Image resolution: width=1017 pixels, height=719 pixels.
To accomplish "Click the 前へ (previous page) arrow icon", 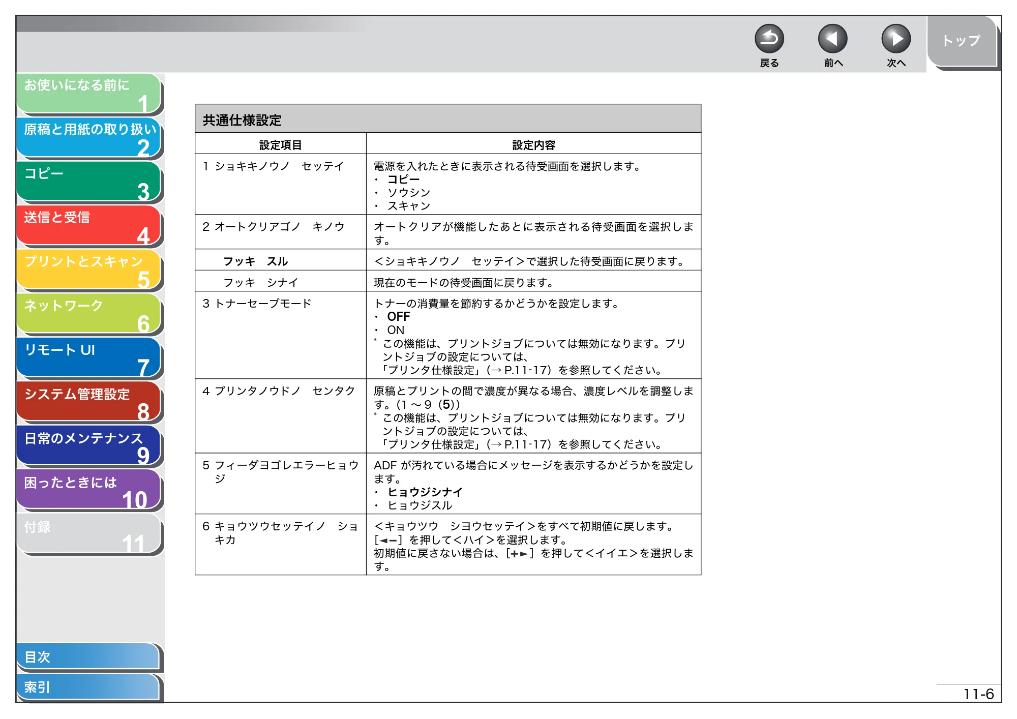I will (x=832, y=39).
